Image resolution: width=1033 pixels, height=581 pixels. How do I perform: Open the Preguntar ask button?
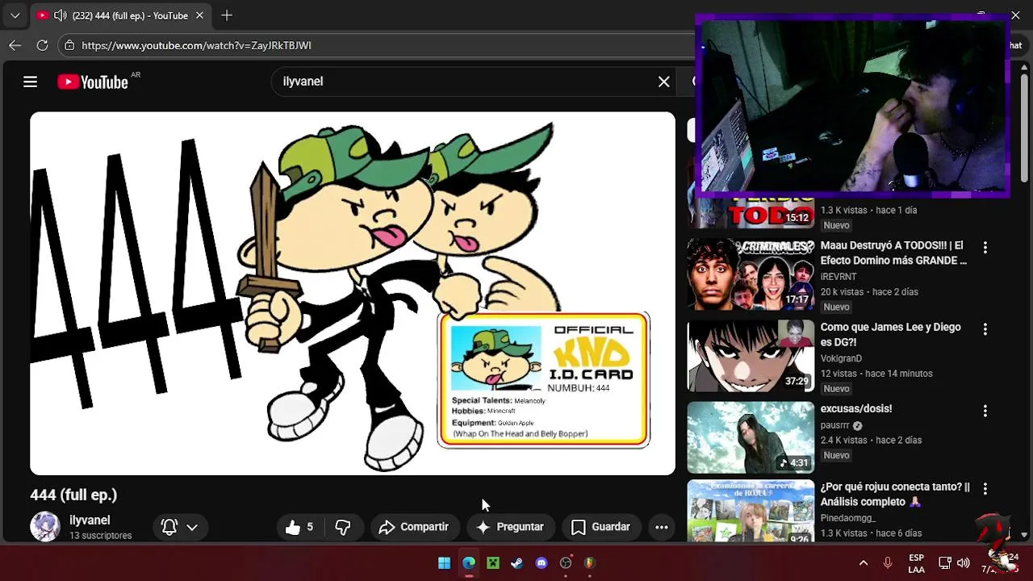[510, 527]
